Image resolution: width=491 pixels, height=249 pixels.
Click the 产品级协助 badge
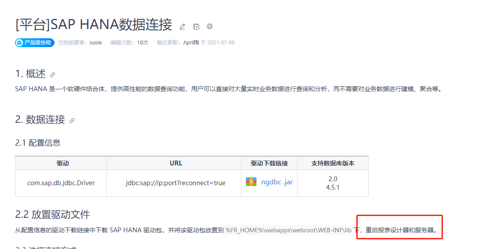click(35, 43)
